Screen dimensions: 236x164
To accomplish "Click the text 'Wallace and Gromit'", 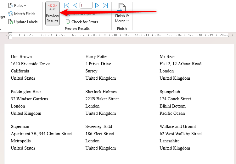I will tap(178, 126).
